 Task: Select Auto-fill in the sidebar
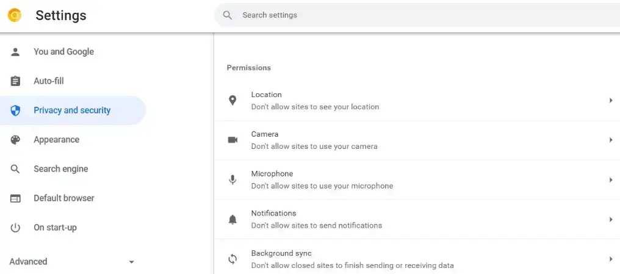tap(49, 81)
